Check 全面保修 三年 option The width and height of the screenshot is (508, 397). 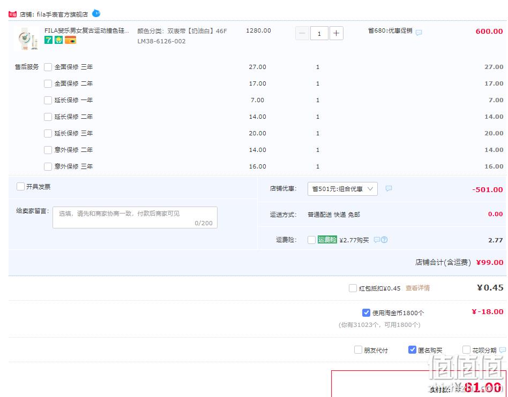(x=48, y=67)
